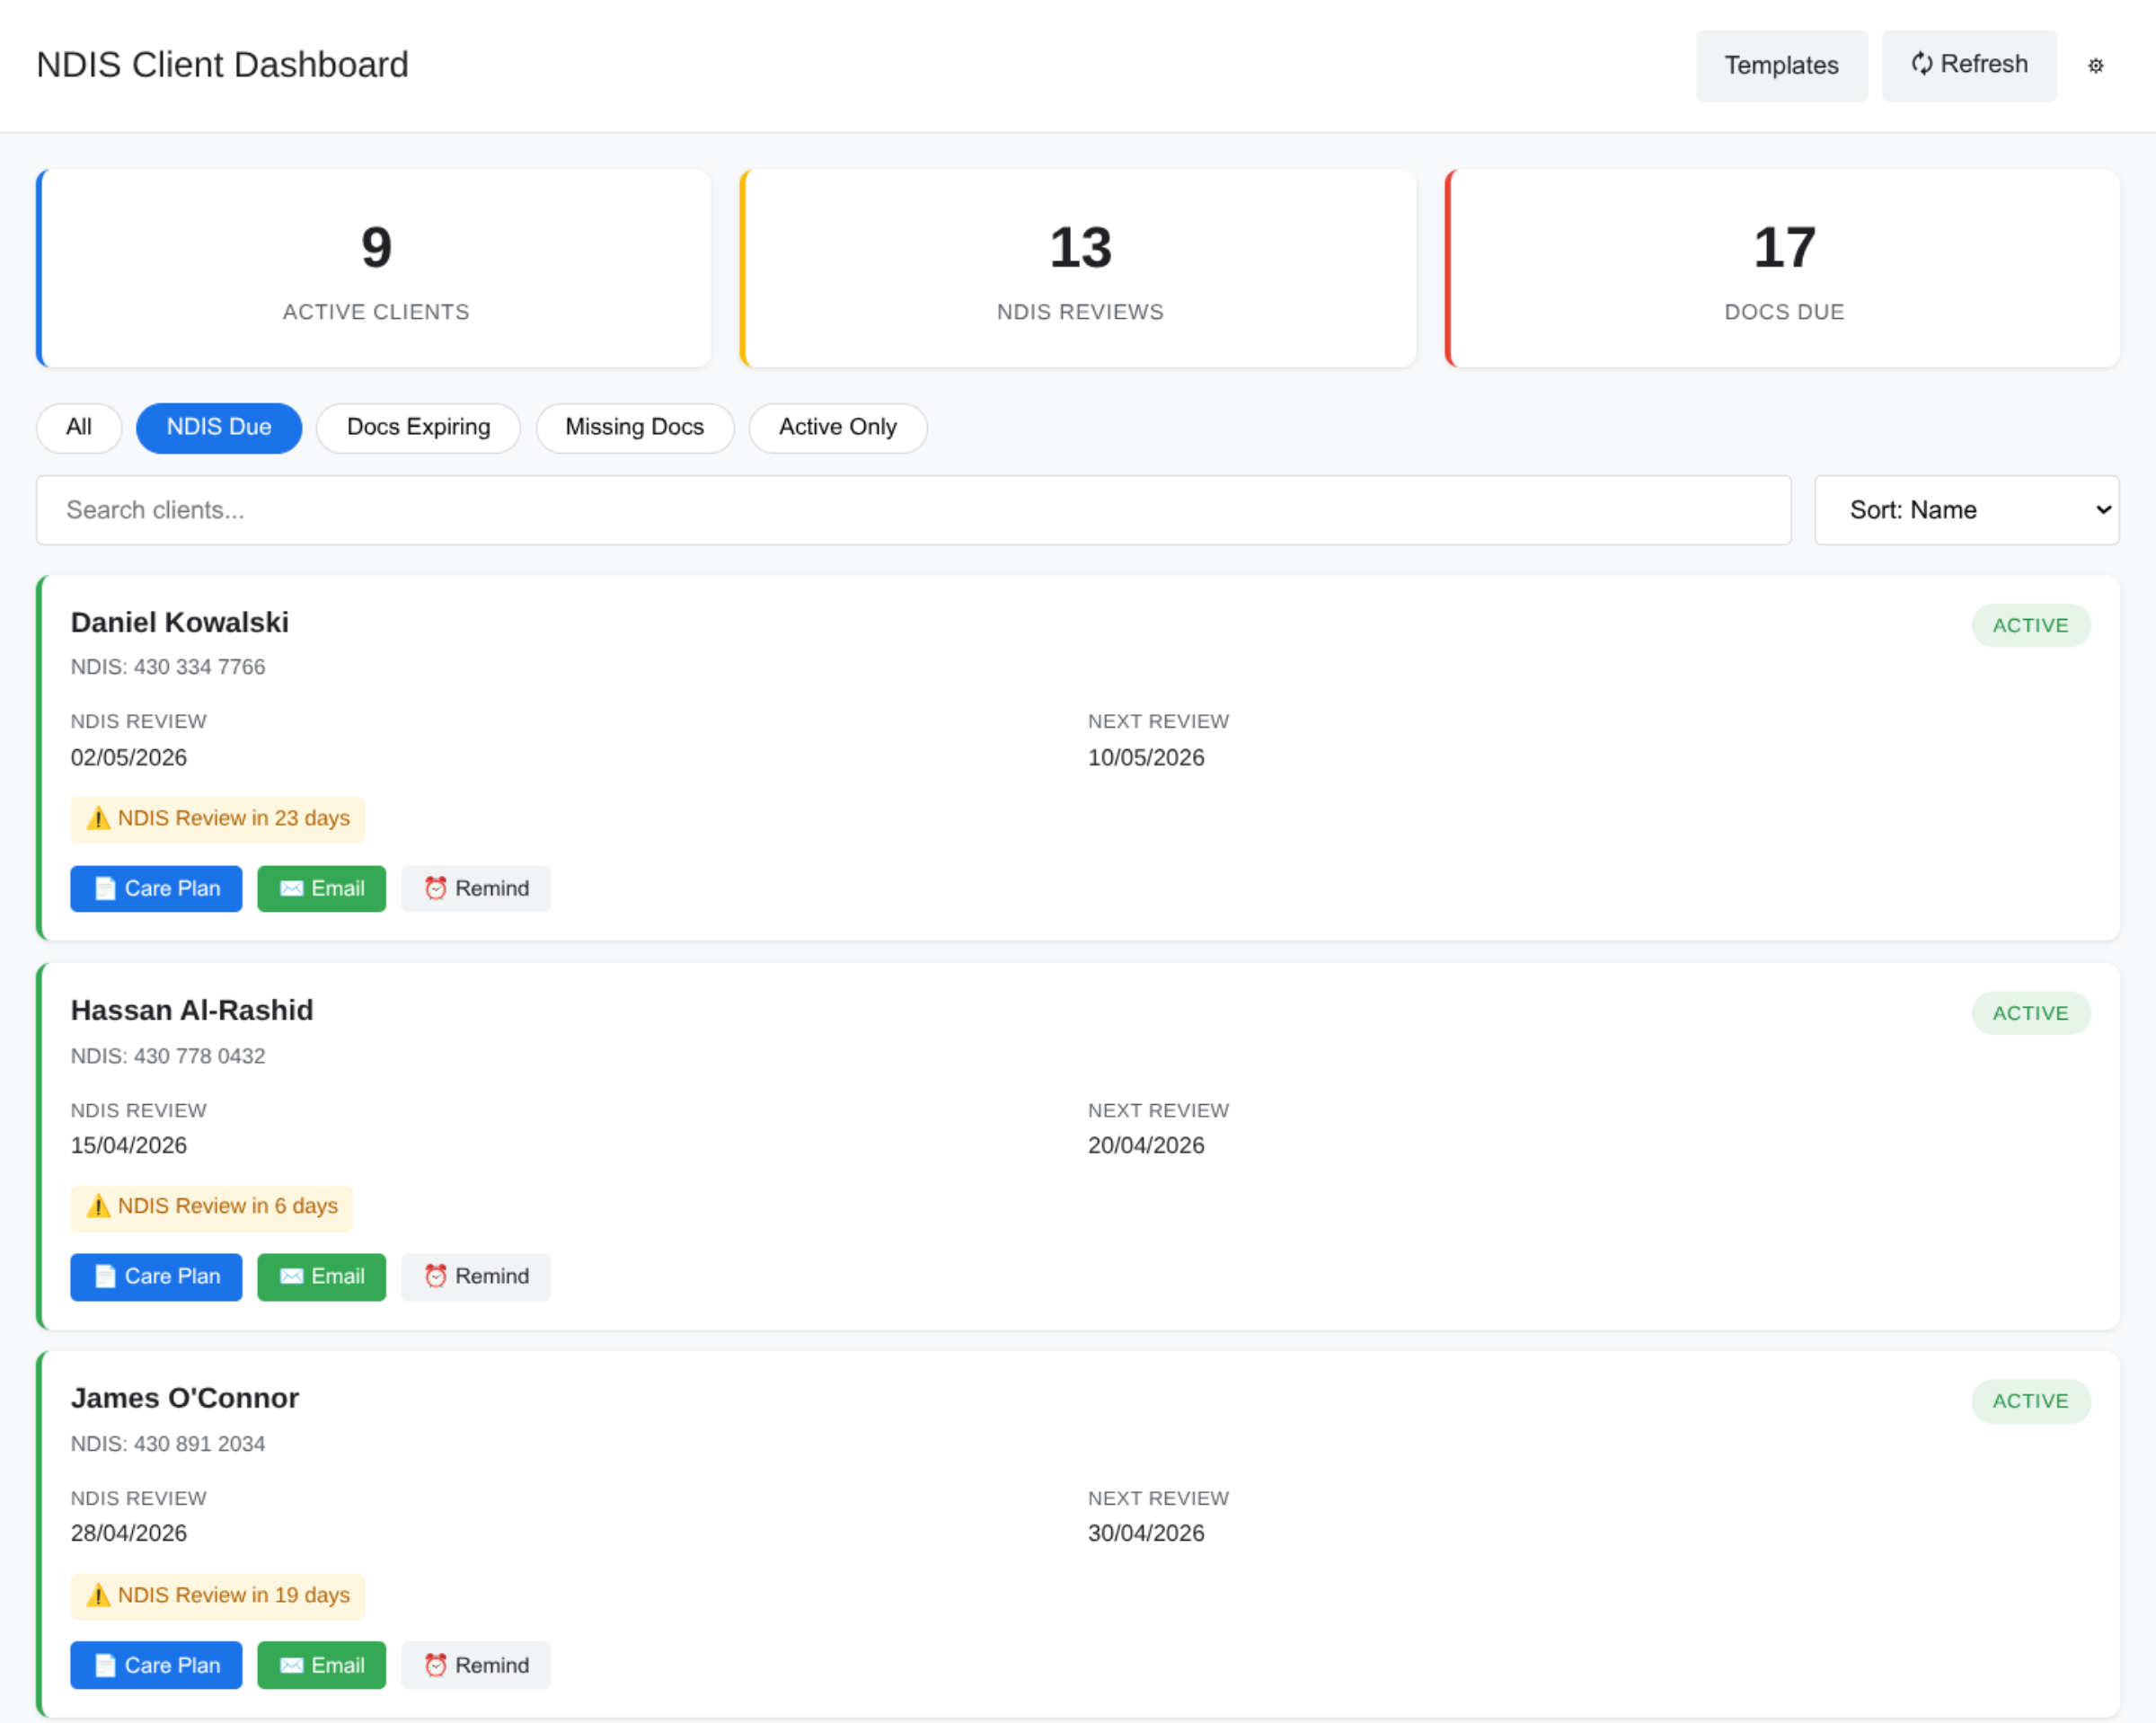Open the 'Sort: Name' dropdown
The width and height of the screenshot is (2156, 1723).
point(1966,510)
